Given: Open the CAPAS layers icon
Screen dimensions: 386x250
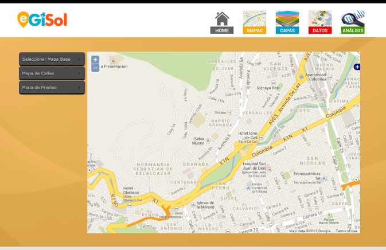Looking at the screenshot, I should point(287,22).
